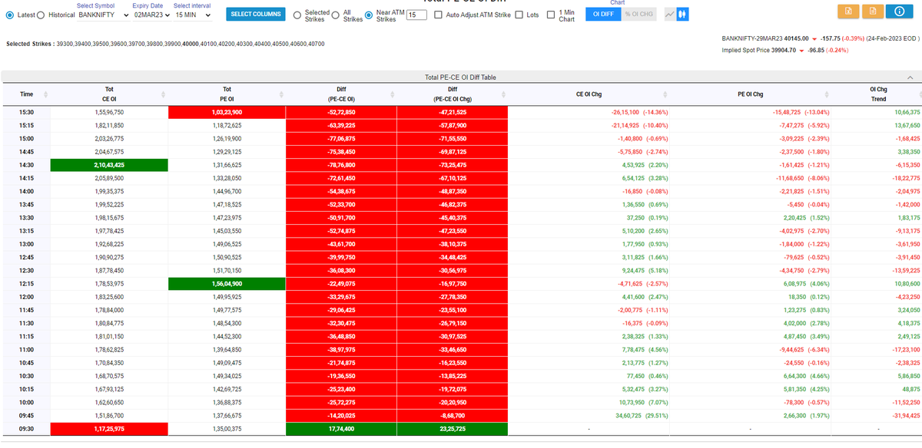Click the 17,74,400 green Diff cell
This screenshot has width=922, height=448.
[341, 428]
